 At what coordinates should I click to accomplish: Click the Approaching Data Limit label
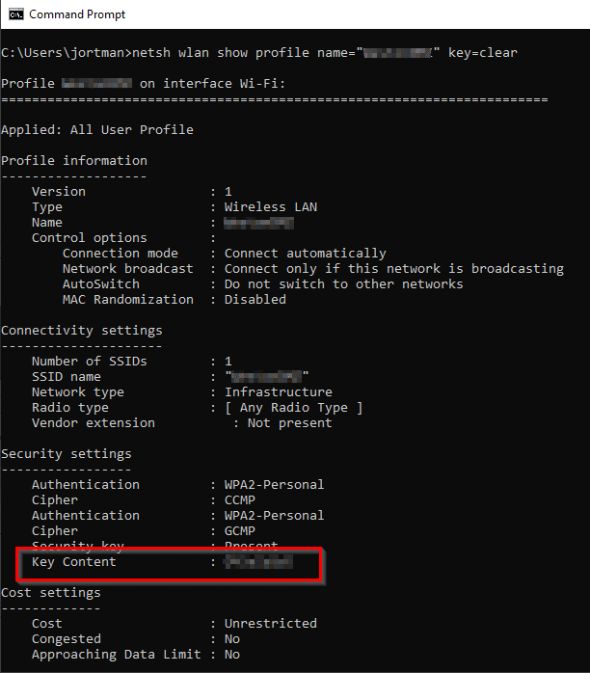click(x=117, y=655)
